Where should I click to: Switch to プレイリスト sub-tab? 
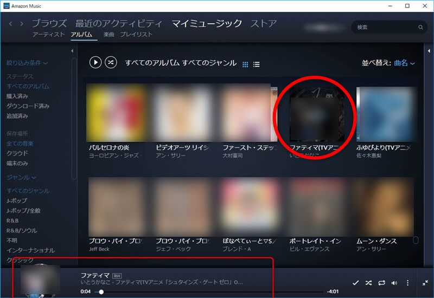[x=136, y=35]
